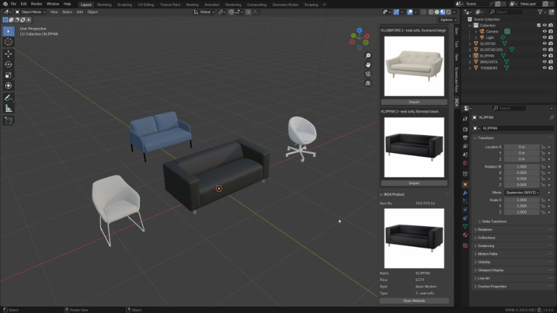557x313 pixels.
Task: Switch perspective/orthographic grid icon
Action: coord(368,83)
